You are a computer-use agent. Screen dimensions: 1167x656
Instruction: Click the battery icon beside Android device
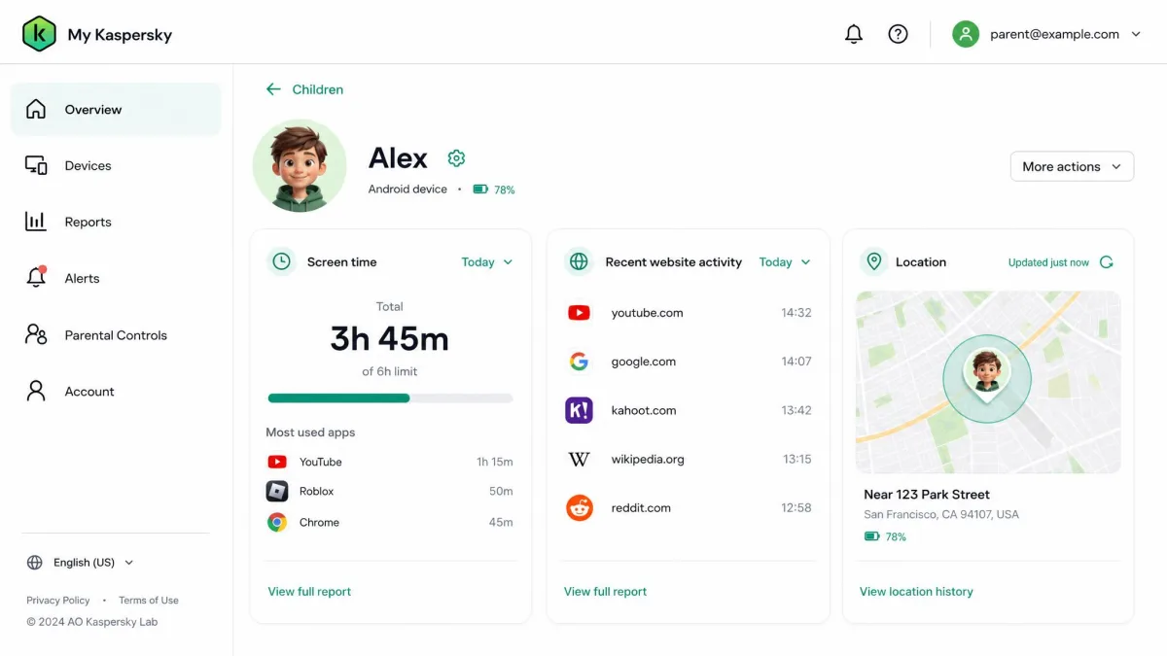[x=480, y=190]
